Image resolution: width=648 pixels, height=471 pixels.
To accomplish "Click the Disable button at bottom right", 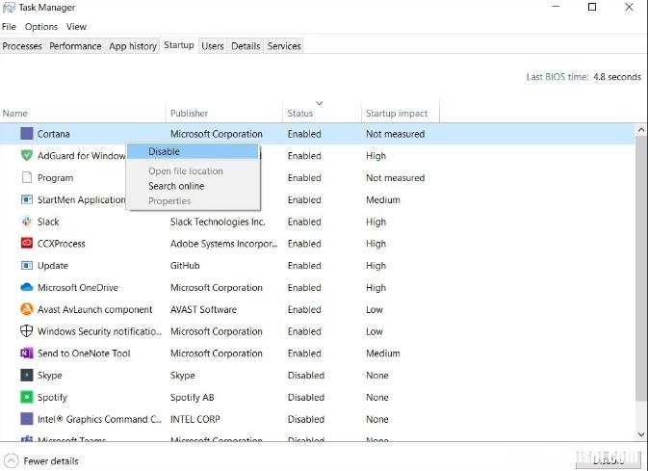I will coord(609,460).
